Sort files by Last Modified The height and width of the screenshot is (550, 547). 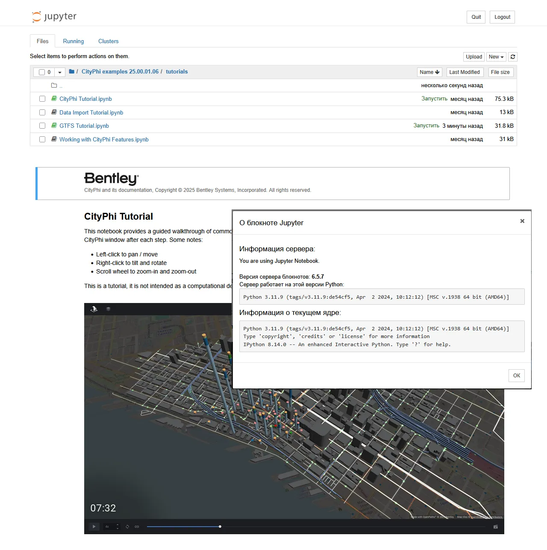click(465, 72)
